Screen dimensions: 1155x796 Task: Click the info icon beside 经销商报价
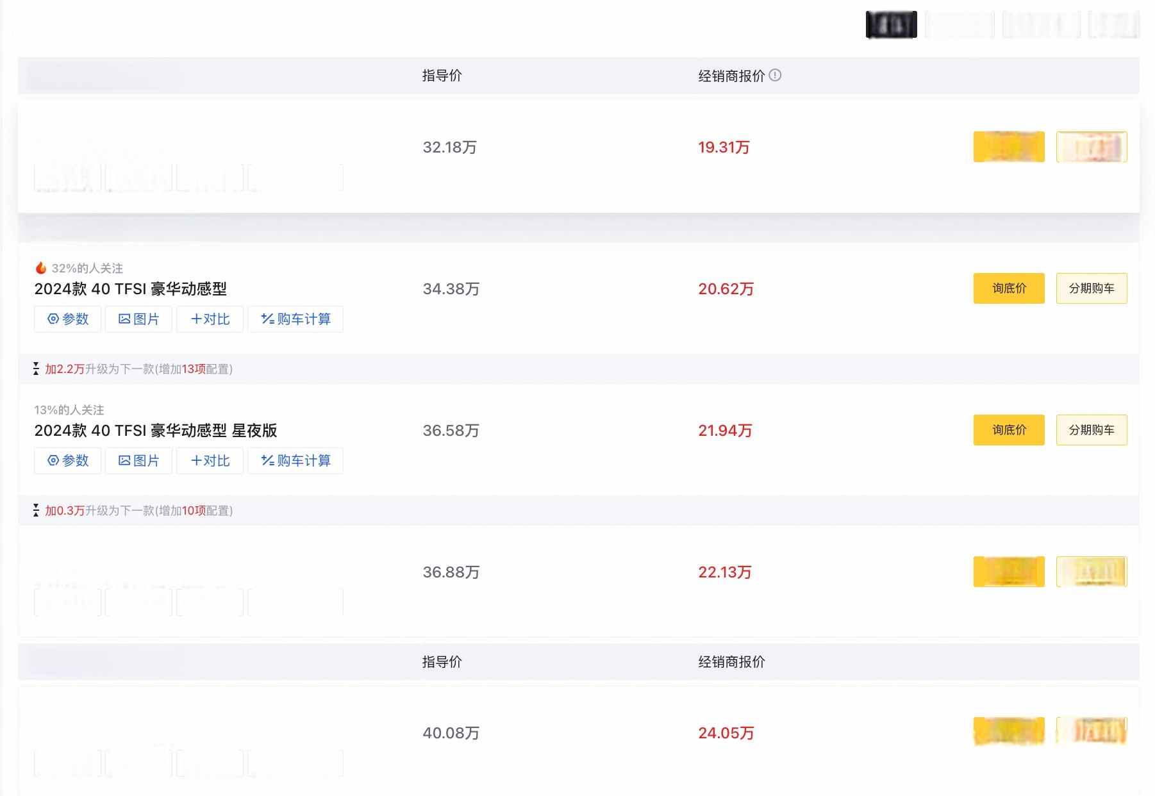[x=775, y=75]
